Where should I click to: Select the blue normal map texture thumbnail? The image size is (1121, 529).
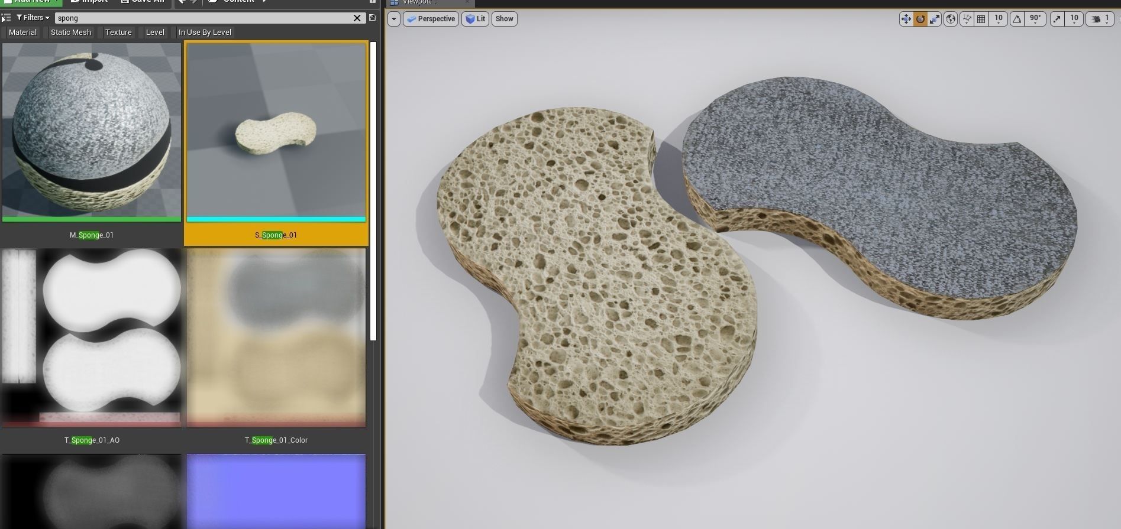pyautogui.click(x=276, y=491)
